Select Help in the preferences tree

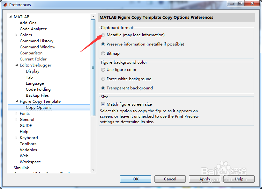[24, 132]
